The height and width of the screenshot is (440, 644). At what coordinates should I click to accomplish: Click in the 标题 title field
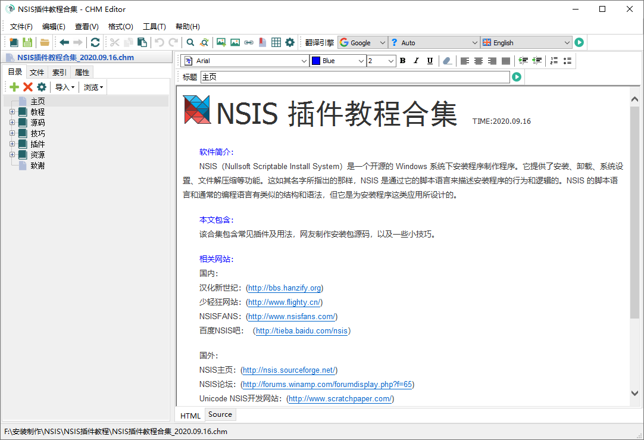355,77
